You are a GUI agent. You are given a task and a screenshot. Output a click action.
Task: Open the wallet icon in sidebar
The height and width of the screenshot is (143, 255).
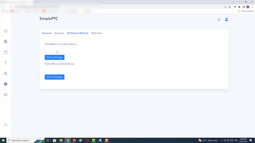click(x=6, y=52)
